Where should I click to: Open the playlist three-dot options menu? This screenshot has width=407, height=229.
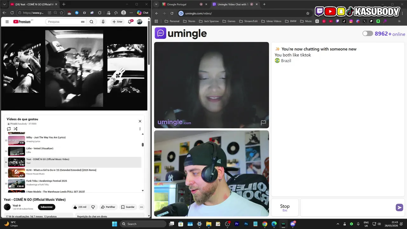pyautogui.click(x=140, y=129)
